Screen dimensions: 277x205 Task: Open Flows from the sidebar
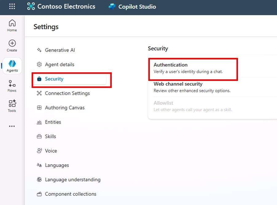12,86
